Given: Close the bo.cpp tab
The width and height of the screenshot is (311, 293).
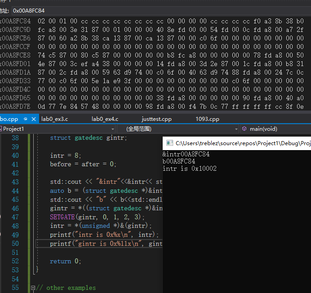Looking at the screenshot, I should [x=34, y=119].
